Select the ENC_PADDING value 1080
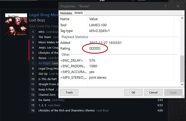 (x=93, y=66)
